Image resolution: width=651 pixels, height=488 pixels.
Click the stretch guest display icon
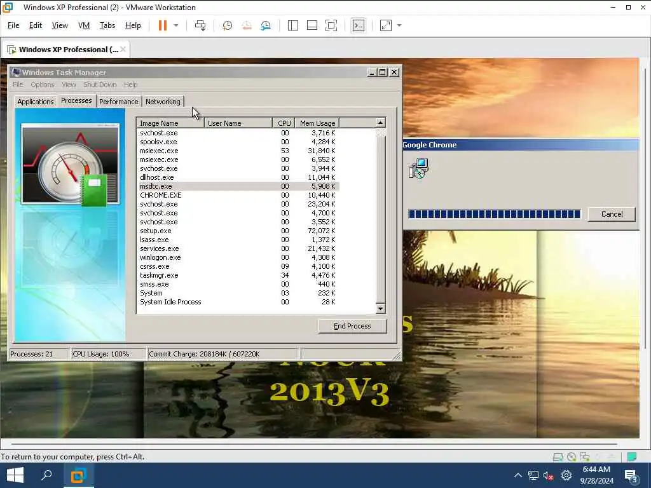click(386, 25)
